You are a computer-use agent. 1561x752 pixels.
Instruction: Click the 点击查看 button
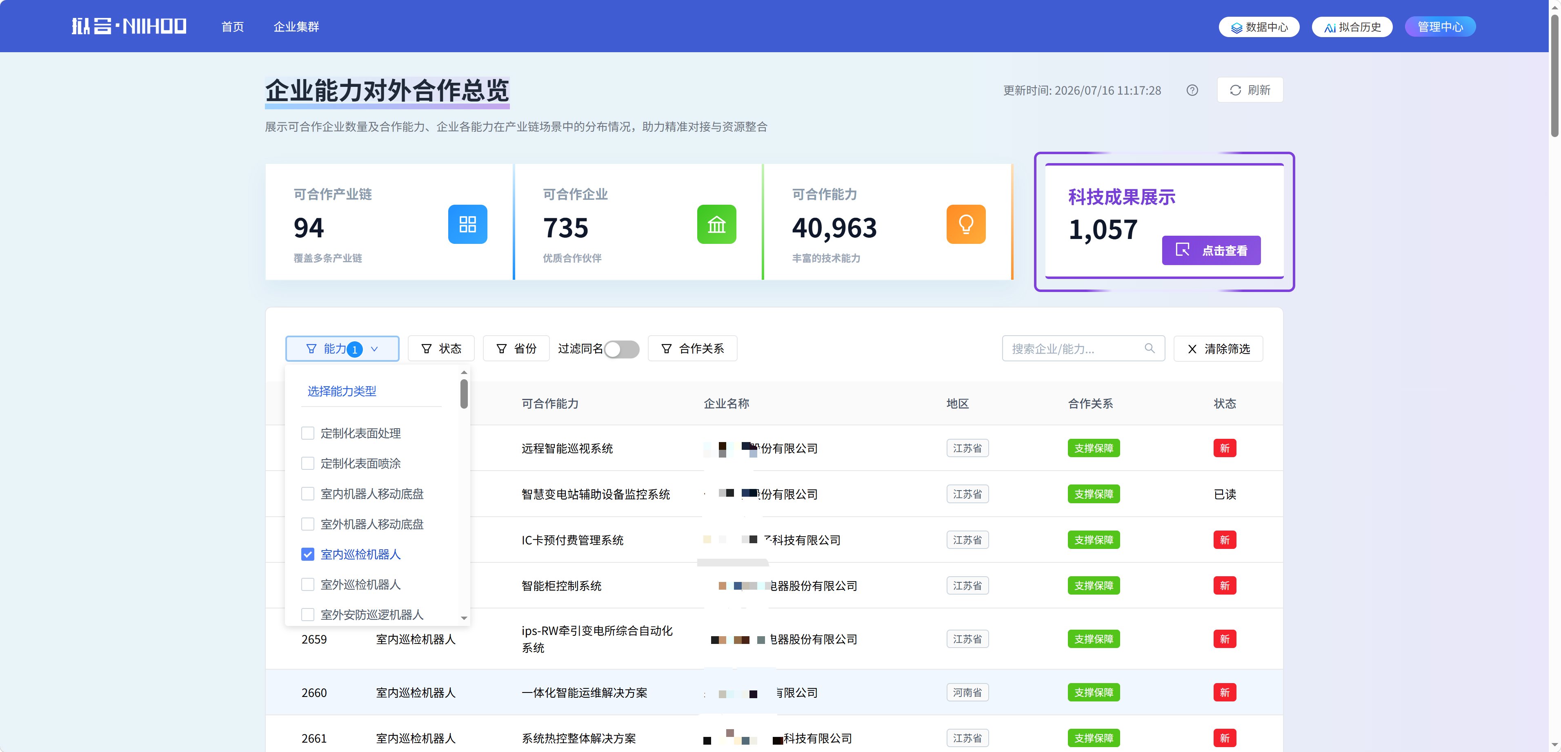1211,250
